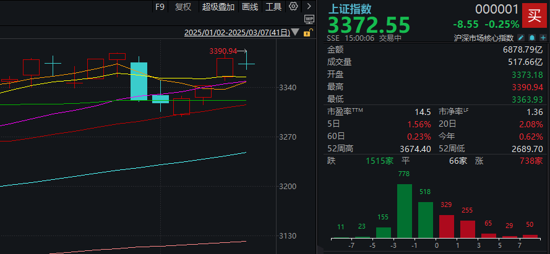
Task: Open the F9 toolbar item
Action: 160,7
